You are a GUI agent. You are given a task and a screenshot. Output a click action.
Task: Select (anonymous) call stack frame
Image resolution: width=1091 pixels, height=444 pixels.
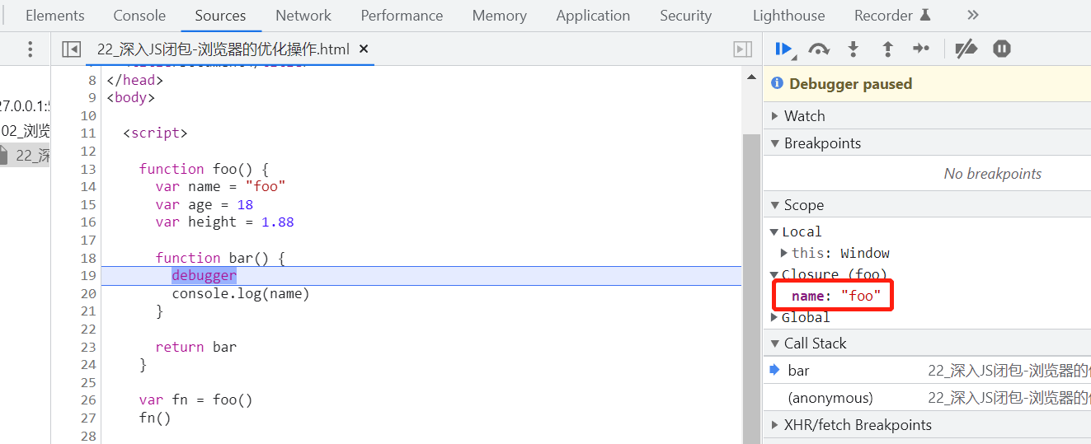[830, 398]
